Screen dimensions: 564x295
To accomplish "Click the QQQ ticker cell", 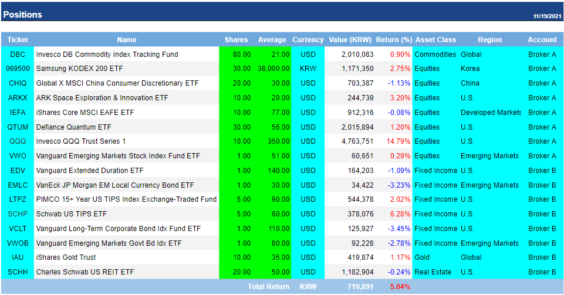I will 18,141.
